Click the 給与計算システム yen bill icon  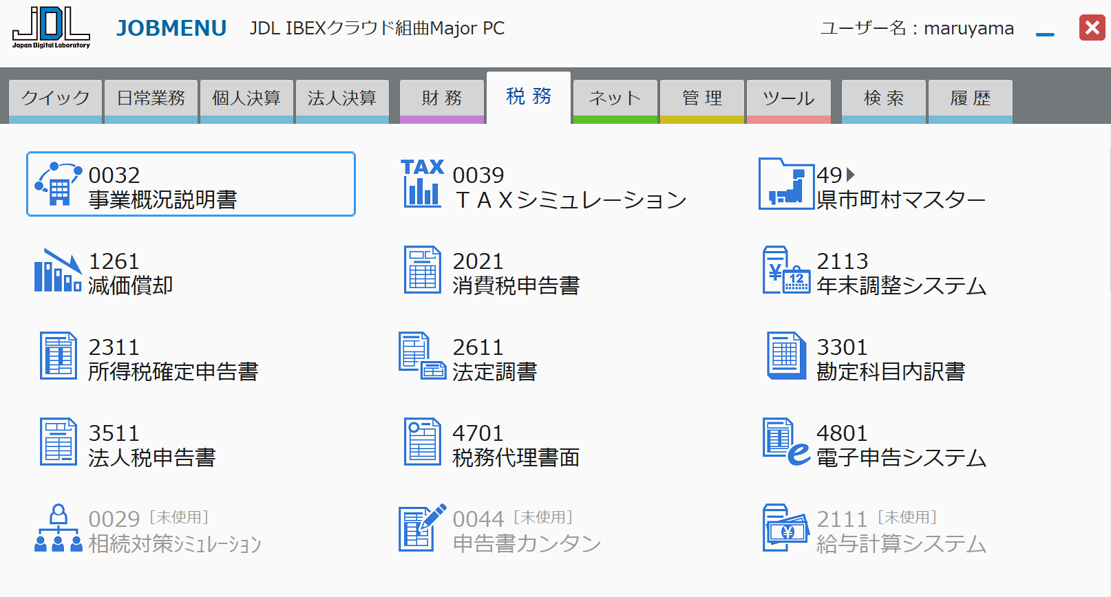(786, 528)
